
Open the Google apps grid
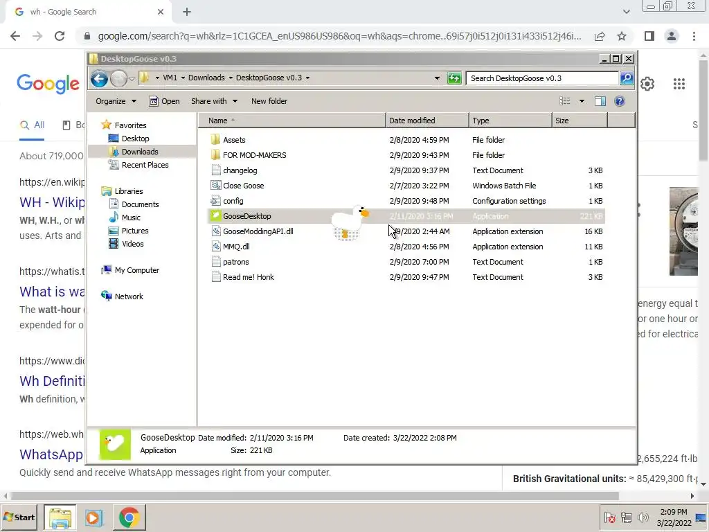(x=679, y=84)
